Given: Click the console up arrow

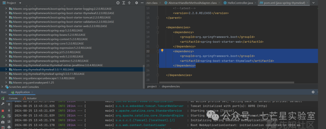Looking at the screenshot, I should click(x=9, y=105).
